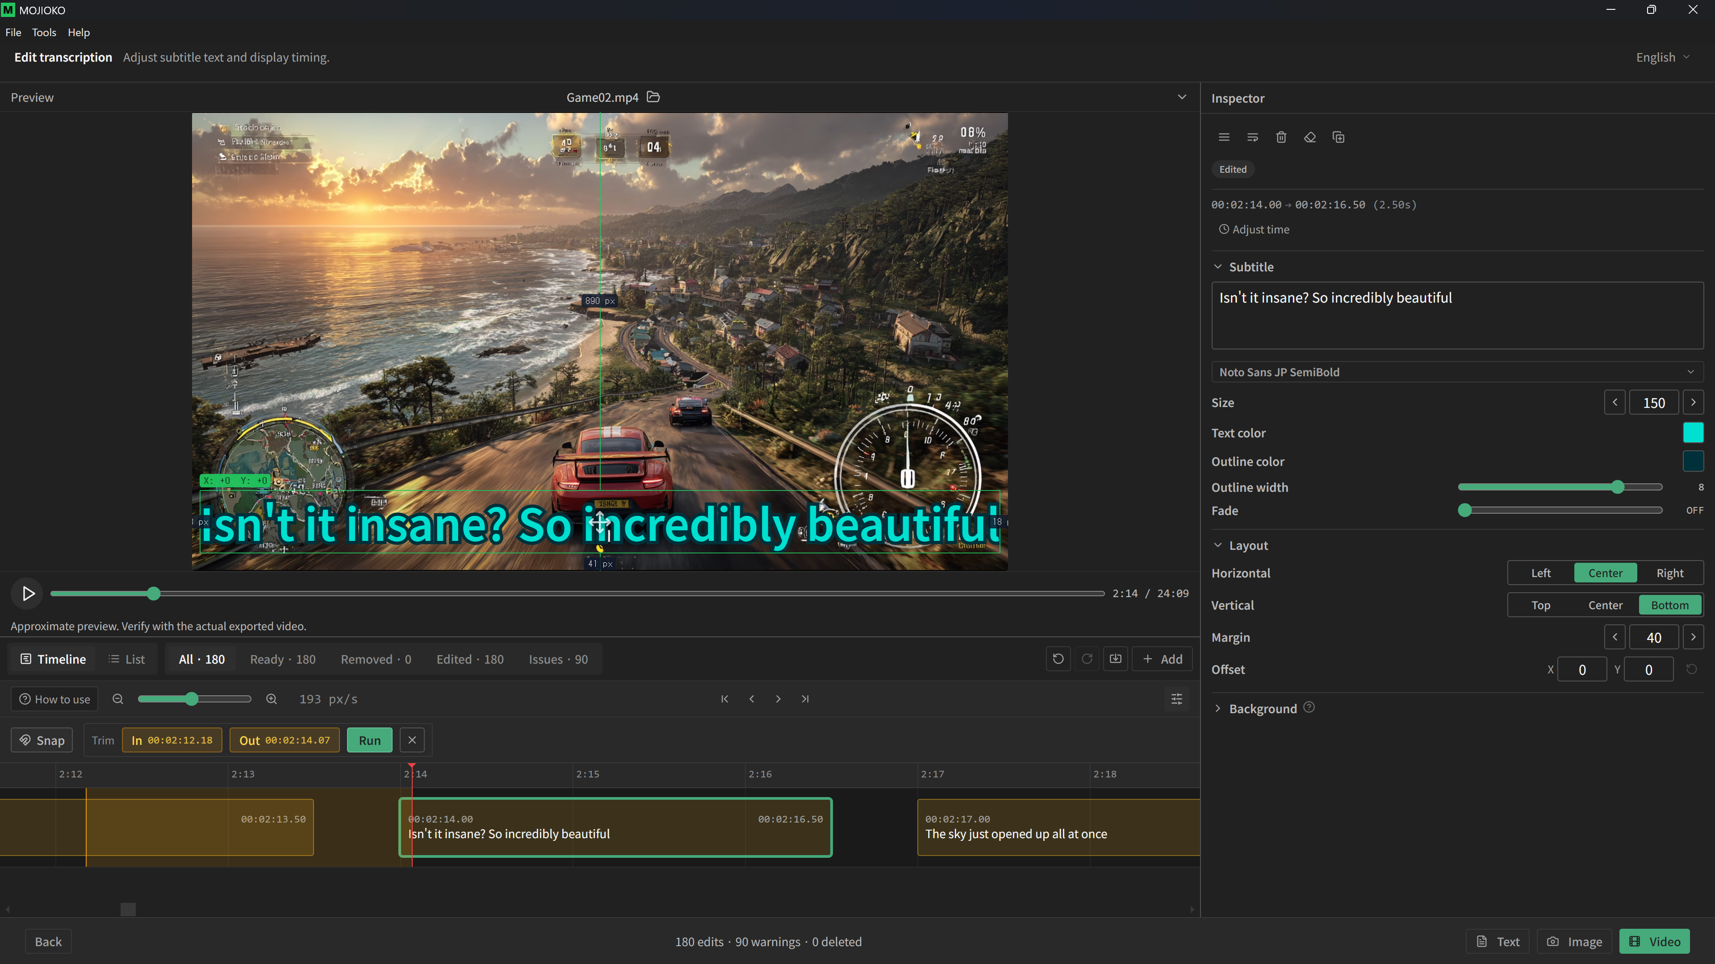This screenshot has width=1715, height=964.
Task: Set vertical alignment to Top
Action: (1540, 605)
